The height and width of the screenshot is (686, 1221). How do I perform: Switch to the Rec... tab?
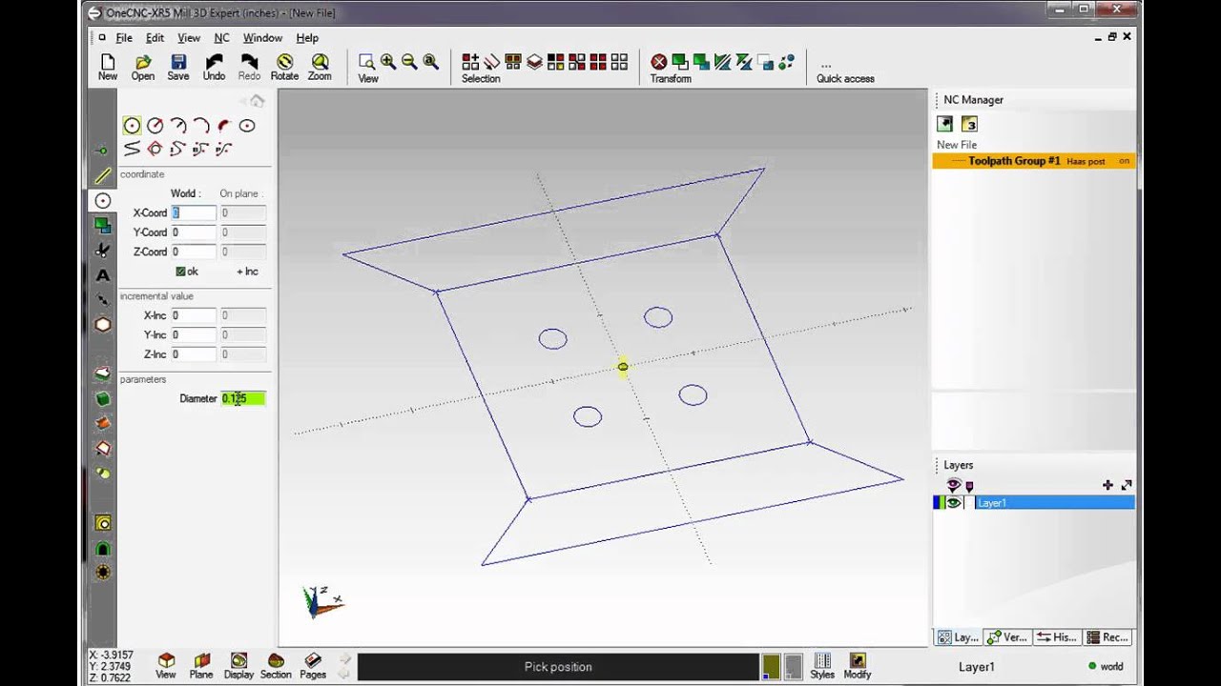(1107, 637)
